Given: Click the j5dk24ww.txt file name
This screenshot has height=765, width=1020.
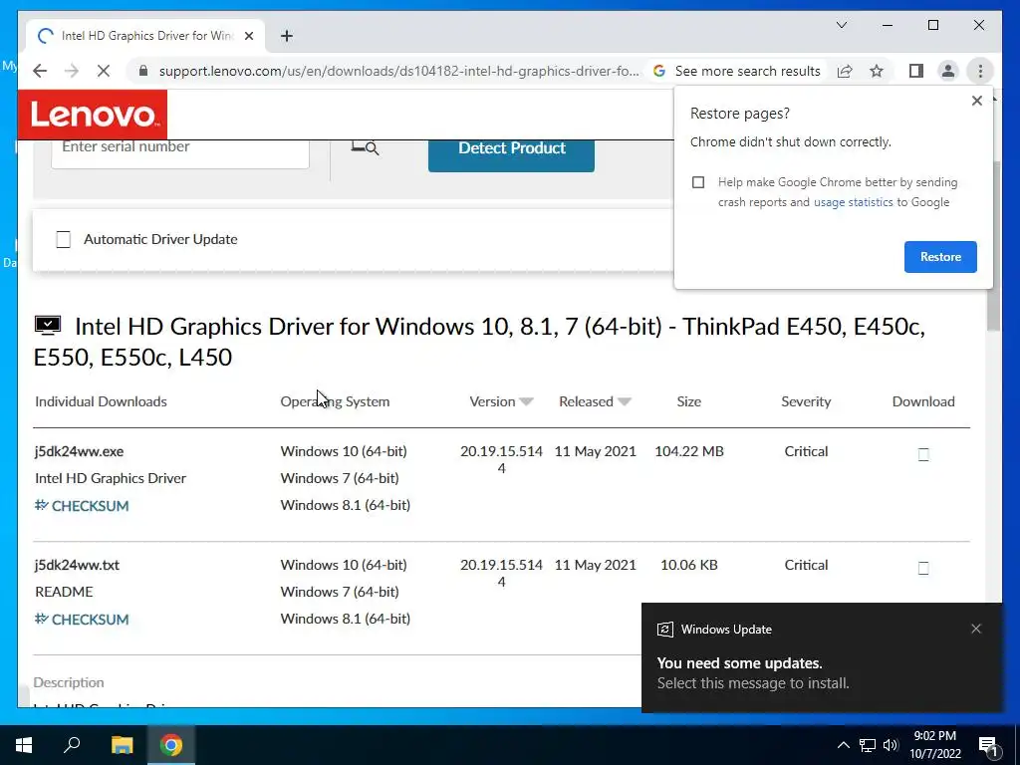Looking at the screenshot, I should tap(78, 566).
